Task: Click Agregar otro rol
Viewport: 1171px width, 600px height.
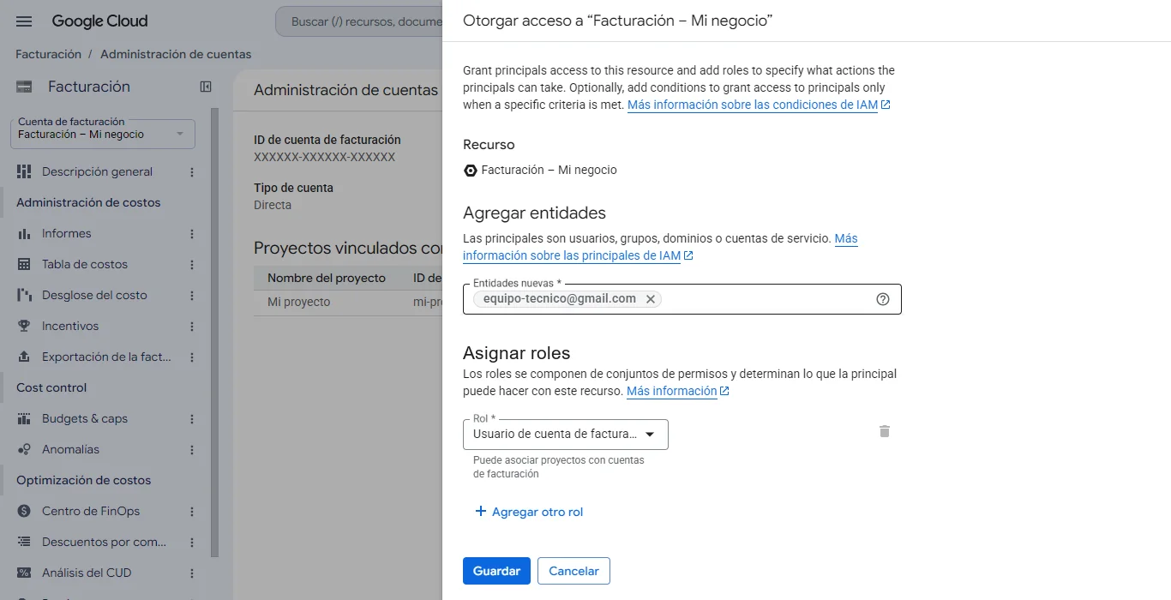Action: pyautogui.click(x=529, y=512)
